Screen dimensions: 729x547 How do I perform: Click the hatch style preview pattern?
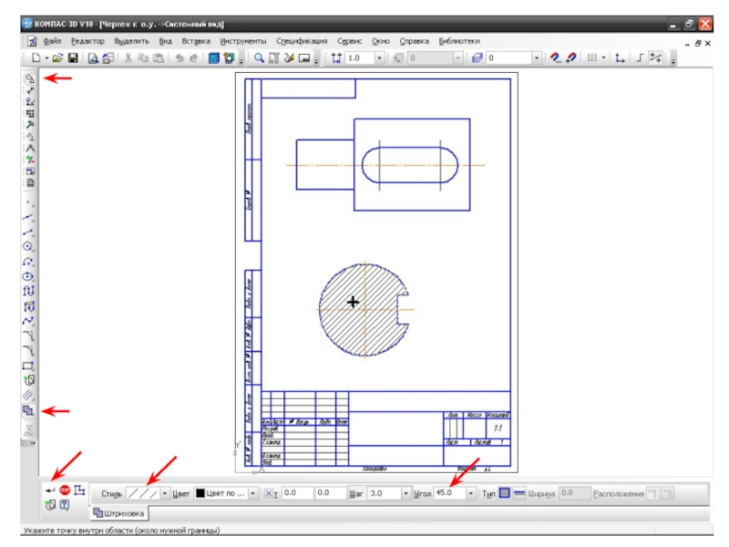(x=143, y=493)
